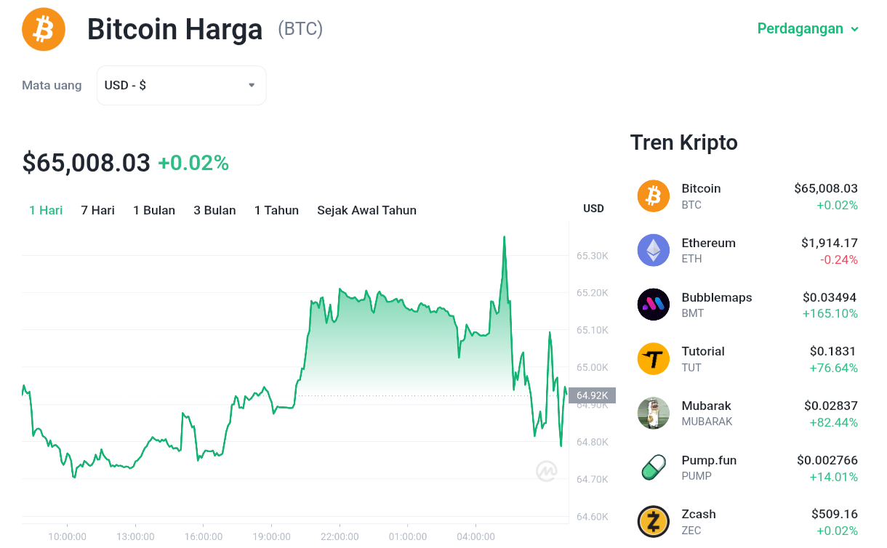Click the 64.92K price marker on chart axis
Viewport: 887px width, 548px height.
coord(592,395)
